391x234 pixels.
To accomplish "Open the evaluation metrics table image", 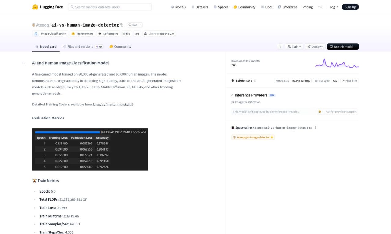I will [x=90, y=149].
